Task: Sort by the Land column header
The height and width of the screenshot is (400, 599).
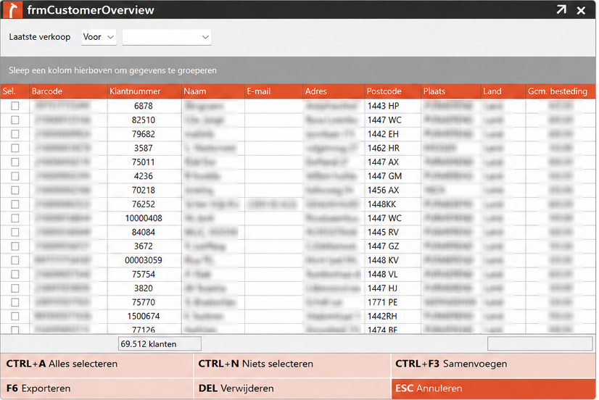Action: [x=503, y=91]
